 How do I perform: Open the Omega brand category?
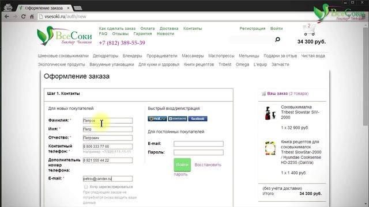(x=242, y=64)
